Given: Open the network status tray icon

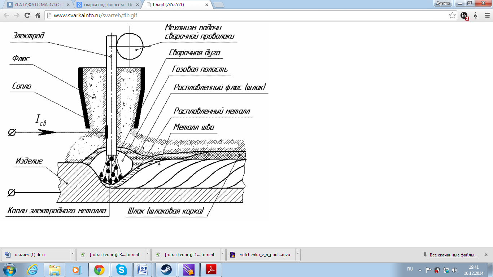Looking at the screenshot, I should point(446,270).
